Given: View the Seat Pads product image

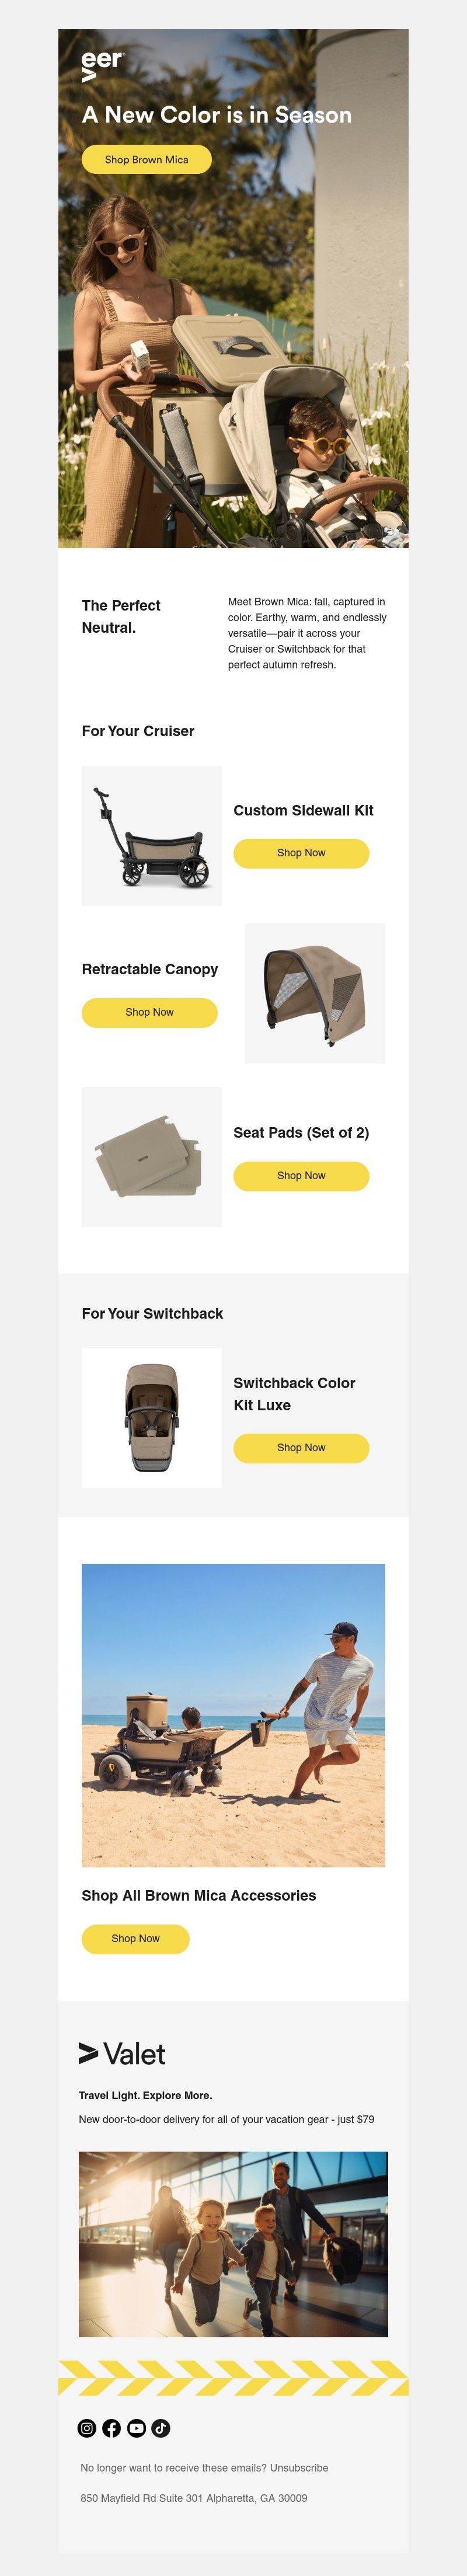Looking at the screenshot, I should (151, 1157).
